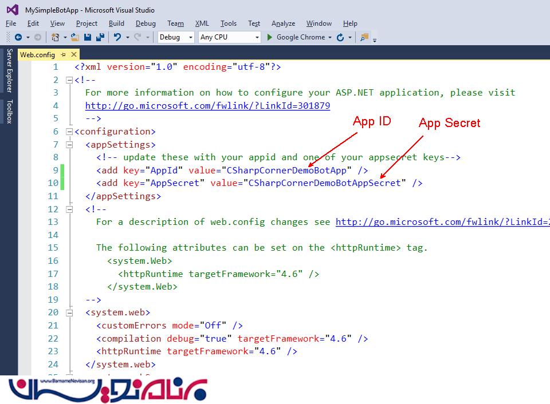Collapse the appSettings section on line 7

click(x=70, y=145)
